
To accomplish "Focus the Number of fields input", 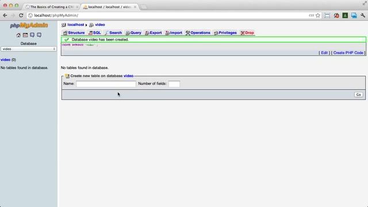I will [x=174, y=84].
